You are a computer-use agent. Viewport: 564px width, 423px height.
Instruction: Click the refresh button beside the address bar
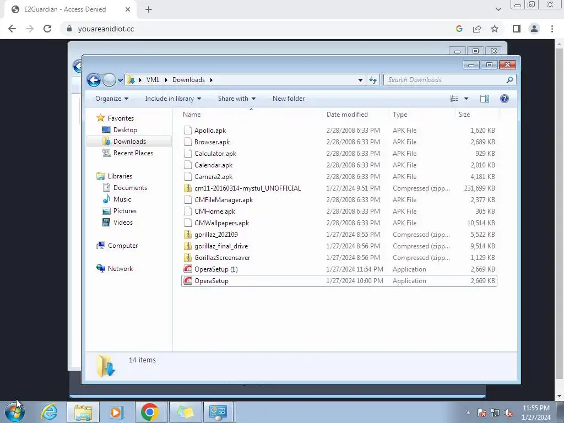[373, 80]
